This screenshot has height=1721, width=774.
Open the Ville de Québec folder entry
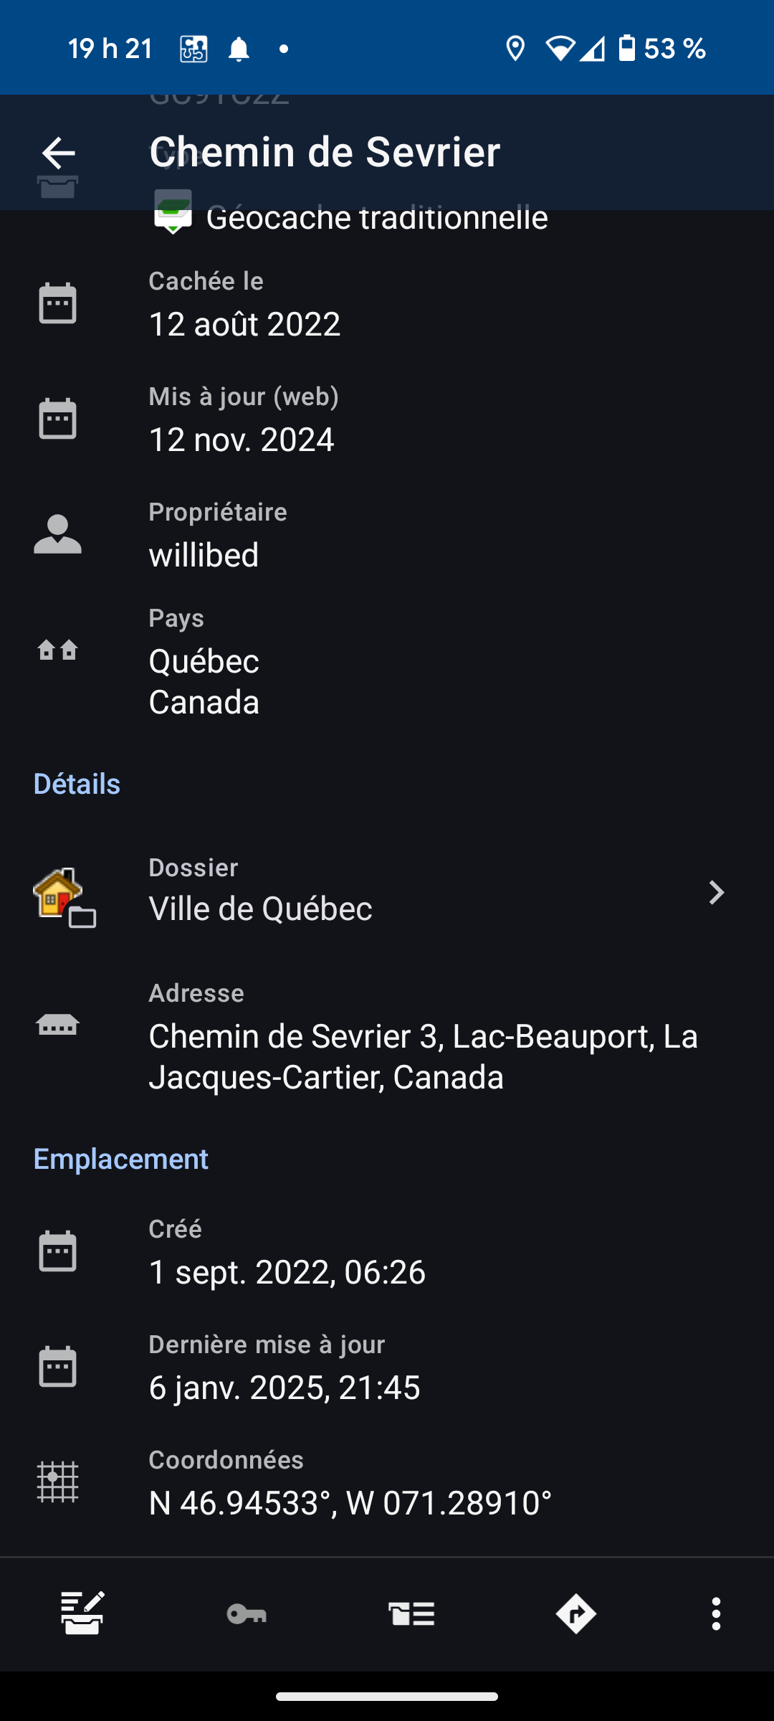260,909
